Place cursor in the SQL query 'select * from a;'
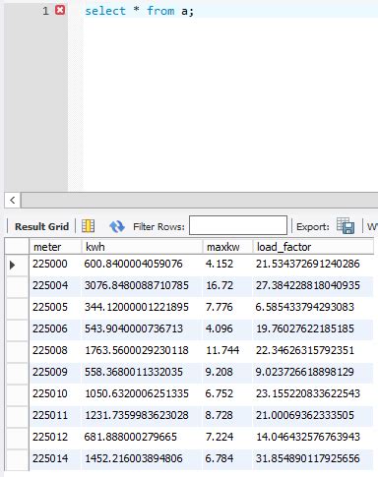This screenshot has height=477, width=378. [139, 11]
